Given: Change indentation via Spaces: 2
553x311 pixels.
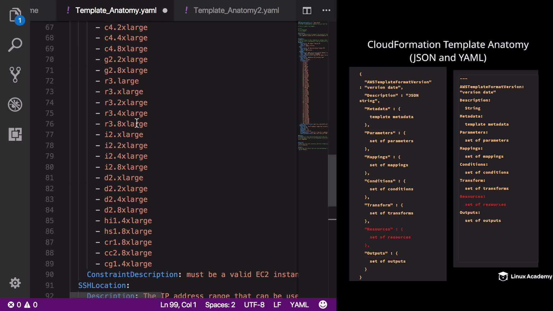Looking at the screenshot, I should (220, 304).
